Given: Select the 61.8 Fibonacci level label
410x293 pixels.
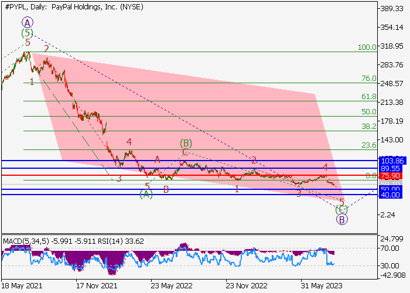Looking at the screenshot, I should coord(368,97).
